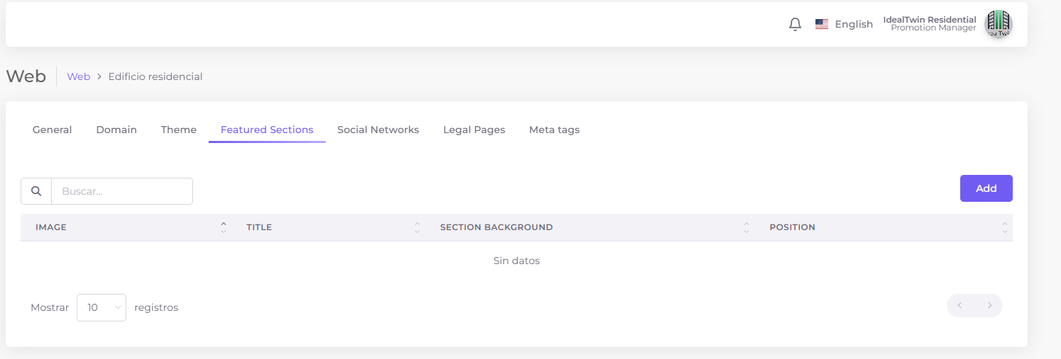The height and width of the screenshot is (359, 1061).
Task: Switch to the General tab
Action: (53, 130)
